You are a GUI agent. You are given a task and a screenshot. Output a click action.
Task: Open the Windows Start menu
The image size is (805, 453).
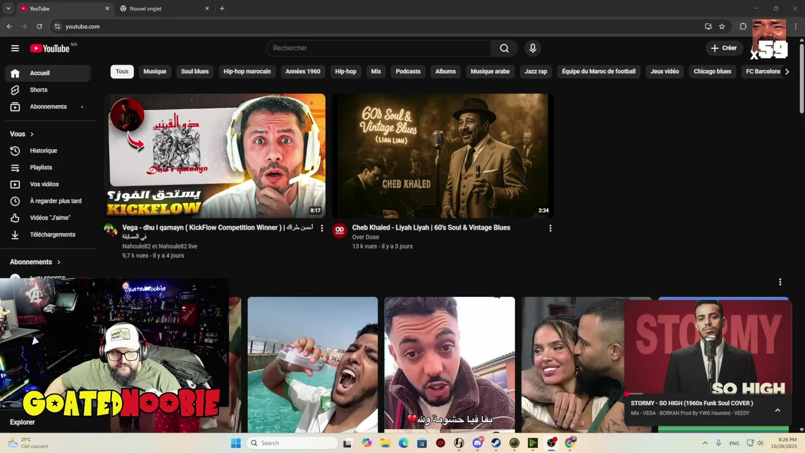pyautogui.click(x=236, y=443)
